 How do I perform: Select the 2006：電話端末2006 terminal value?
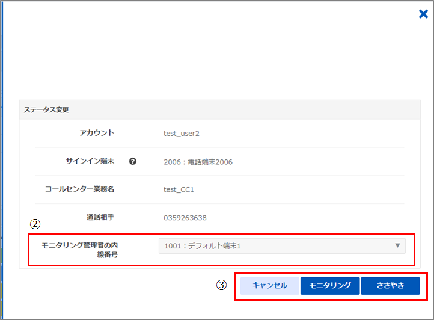click(x=198, y=162)
